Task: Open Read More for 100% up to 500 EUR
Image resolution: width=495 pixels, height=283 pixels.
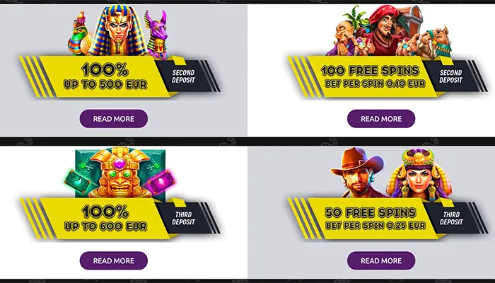Action: pos(114,119)
